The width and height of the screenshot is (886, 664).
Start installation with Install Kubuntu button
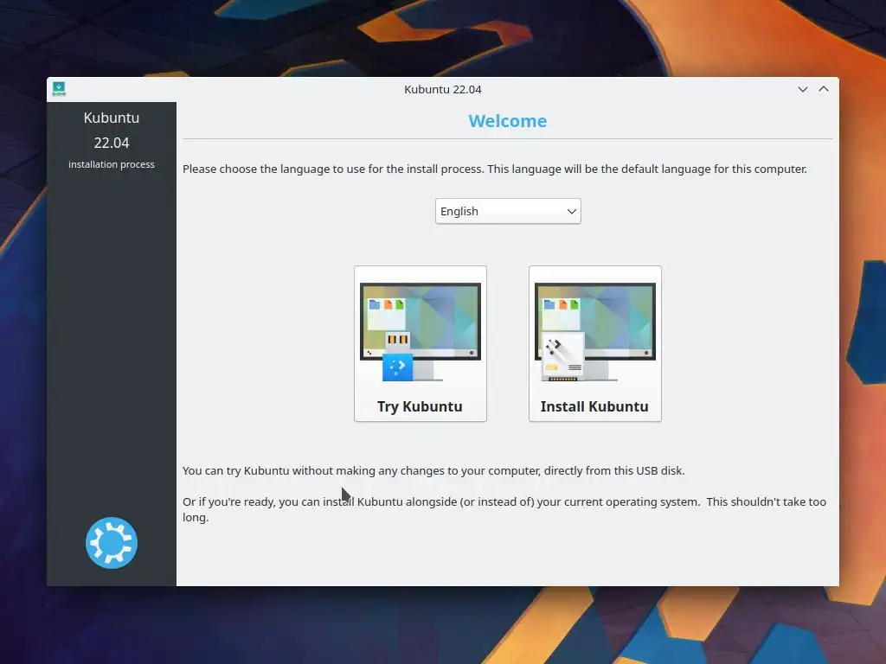pyautogui.click(x=595, y=343)
